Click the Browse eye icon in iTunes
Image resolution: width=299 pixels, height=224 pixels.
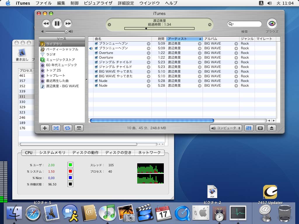pyautogui.click(x=272, y=24)
